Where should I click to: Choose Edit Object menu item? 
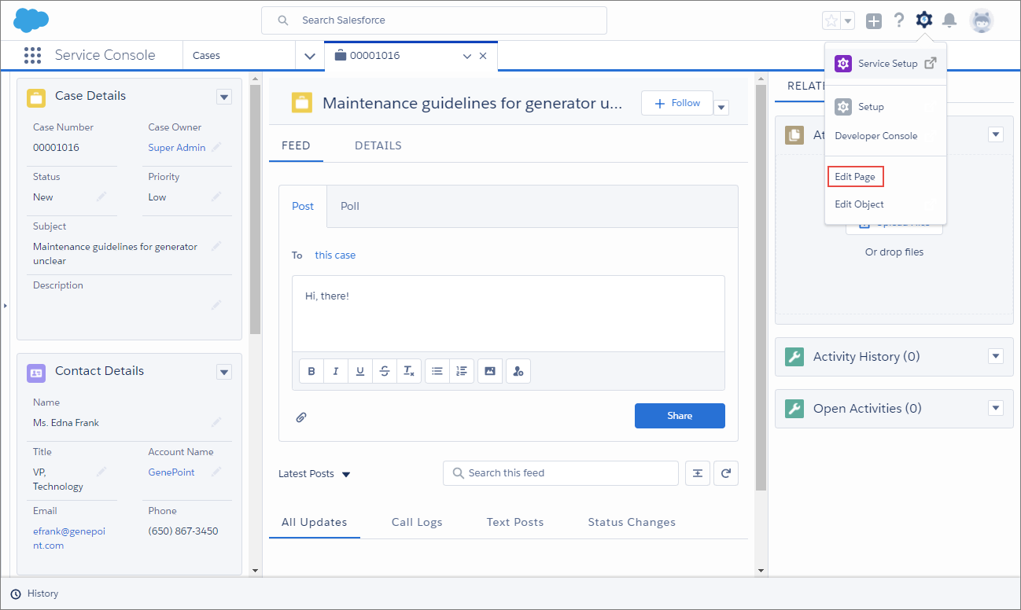860,204
